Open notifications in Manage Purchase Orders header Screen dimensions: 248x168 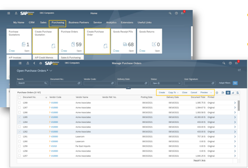237,63
